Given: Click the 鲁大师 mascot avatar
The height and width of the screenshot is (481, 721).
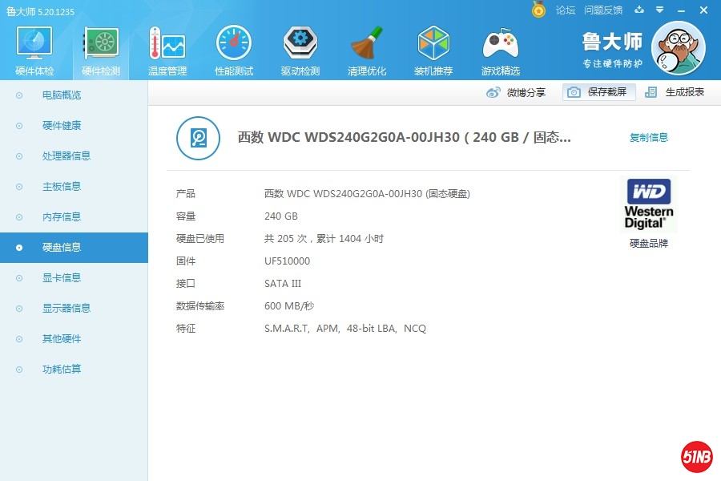Looking at the screenshot, I should click(678, 48).
